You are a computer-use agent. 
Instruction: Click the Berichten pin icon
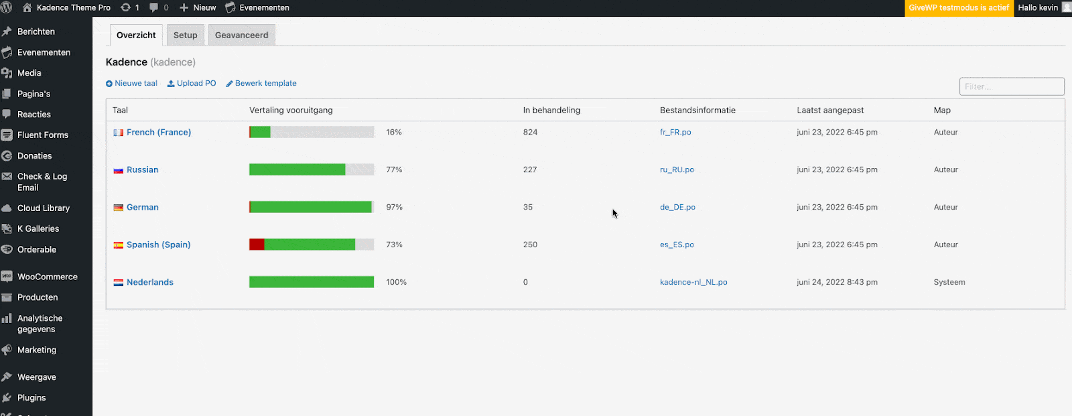(7, 31)
